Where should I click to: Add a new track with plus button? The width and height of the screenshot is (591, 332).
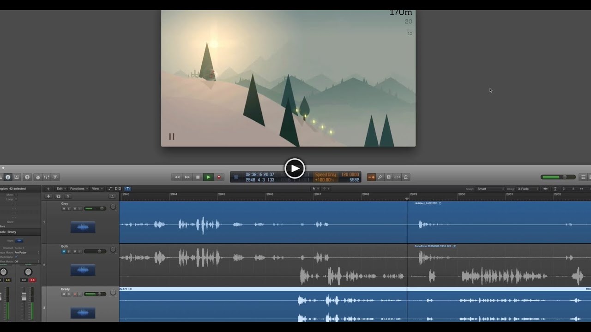[48, 196]
